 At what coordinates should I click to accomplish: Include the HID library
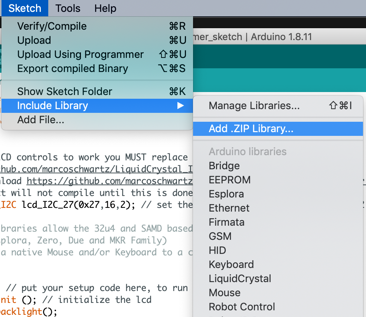[x=278, y=251]
